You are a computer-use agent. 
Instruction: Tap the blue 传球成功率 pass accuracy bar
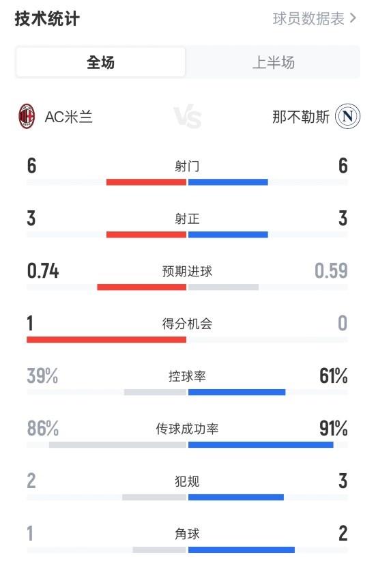click(261, 444)
